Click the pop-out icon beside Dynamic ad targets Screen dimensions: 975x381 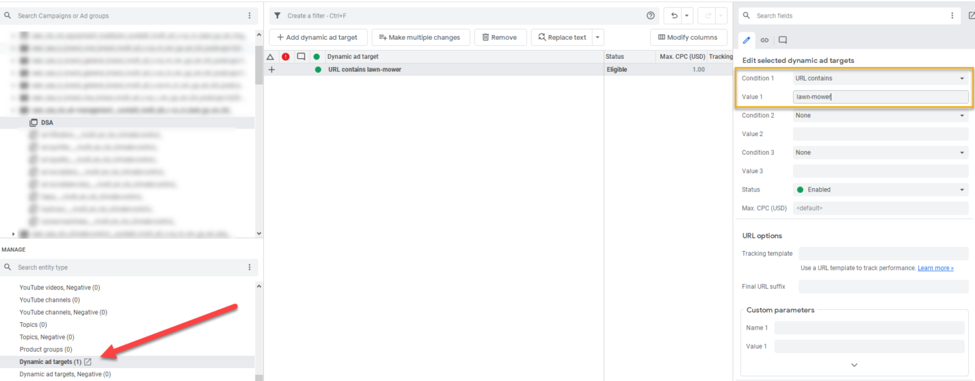(x=88, y=362)
